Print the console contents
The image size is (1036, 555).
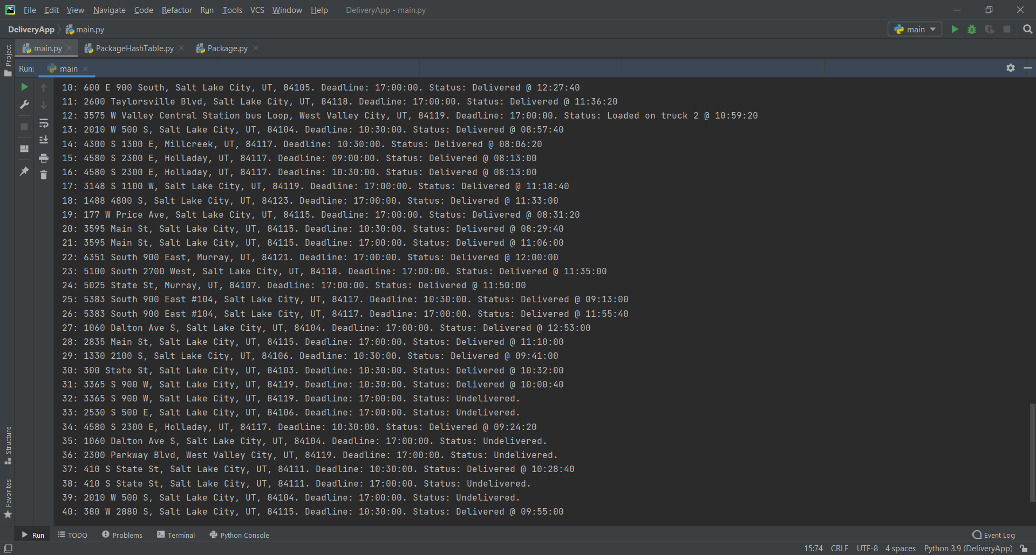pyautogui.click(x=44, y=158)
